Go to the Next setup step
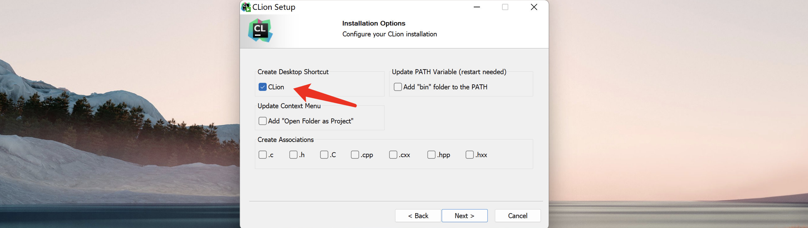The image size is (808, 228). [x=465, y=216]
